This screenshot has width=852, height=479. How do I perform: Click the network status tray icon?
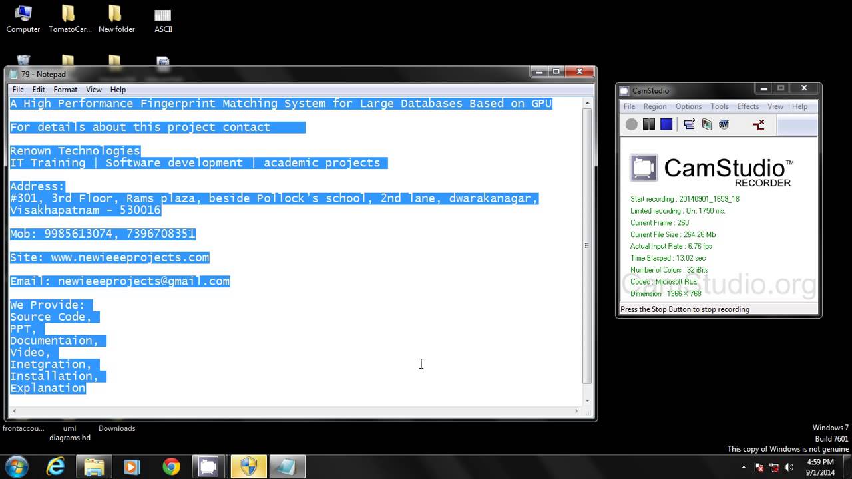coord(774,467)
